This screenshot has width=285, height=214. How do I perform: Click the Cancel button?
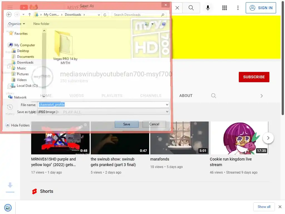point(154,124)
